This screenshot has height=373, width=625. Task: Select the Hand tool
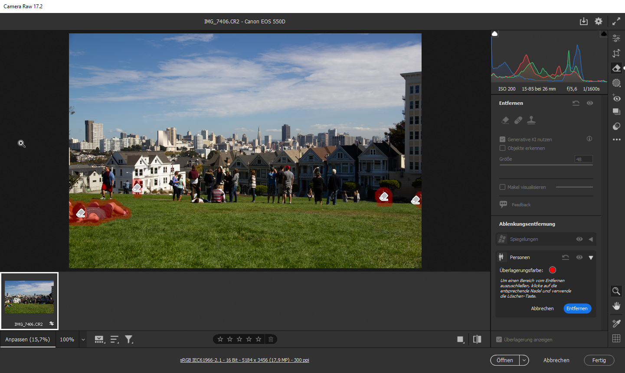tap(616, 306)
